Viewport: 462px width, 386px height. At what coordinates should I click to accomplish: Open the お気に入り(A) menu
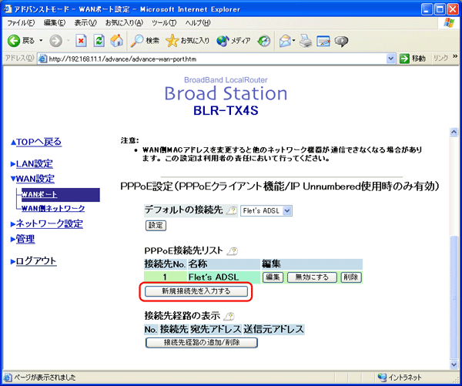click(124, 22)
